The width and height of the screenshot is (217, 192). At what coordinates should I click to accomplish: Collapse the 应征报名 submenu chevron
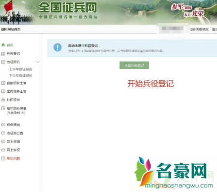click(x=38, y=62)
